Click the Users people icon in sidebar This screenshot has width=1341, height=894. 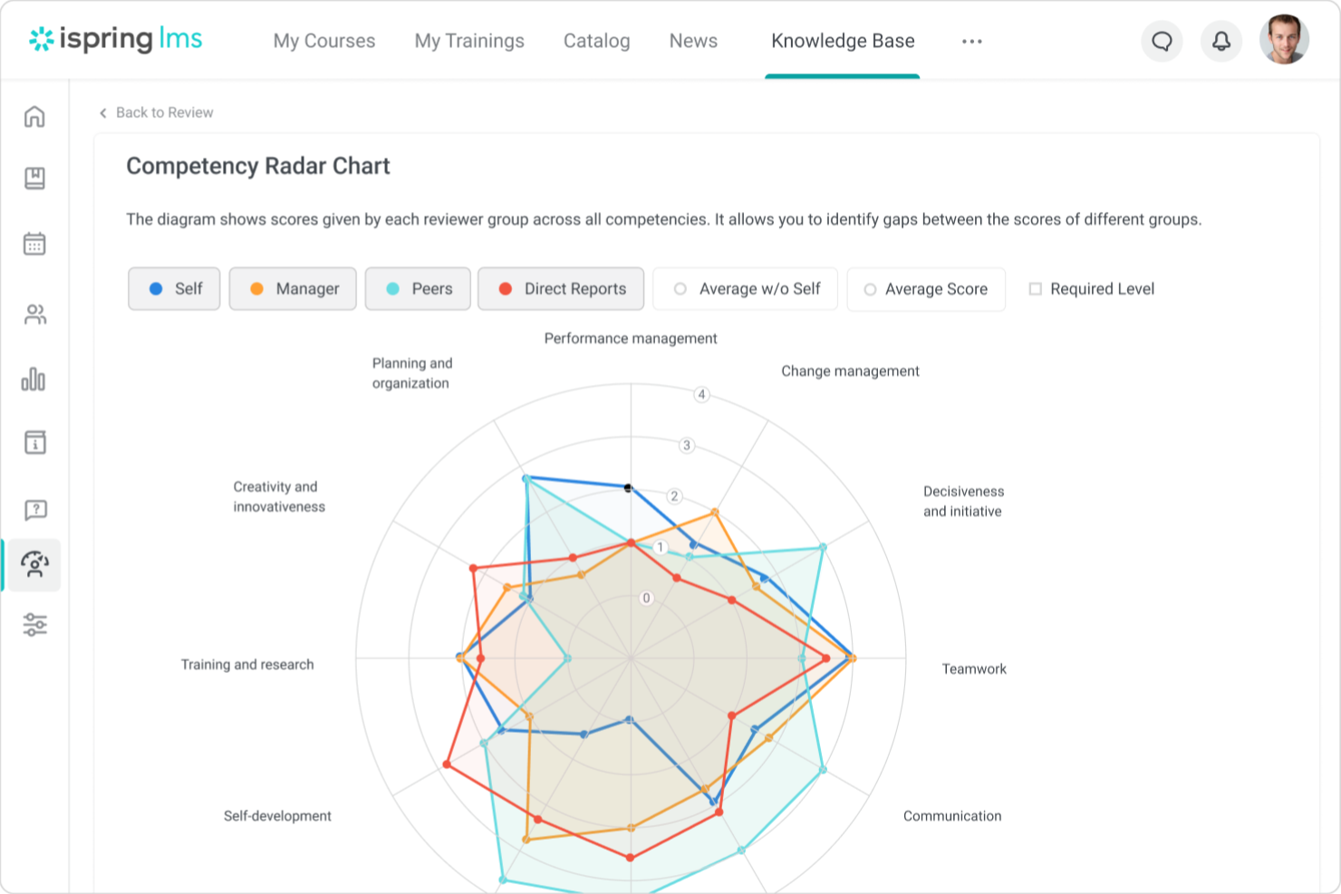click(x=34, y=314)
